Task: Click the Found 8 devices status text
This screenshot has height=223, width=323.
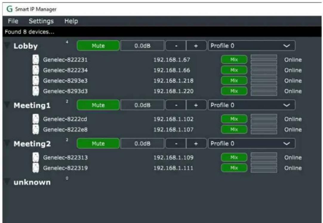Action: tap(30, 32)
